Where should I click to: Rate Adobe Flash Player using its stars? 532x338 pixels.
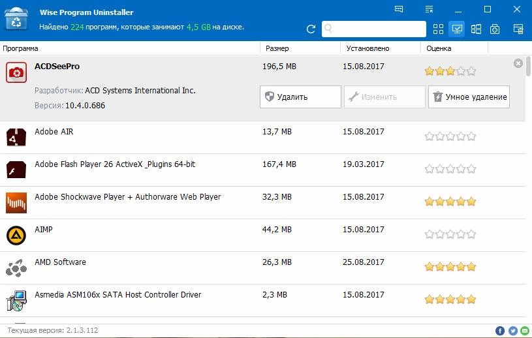(450, 169)
